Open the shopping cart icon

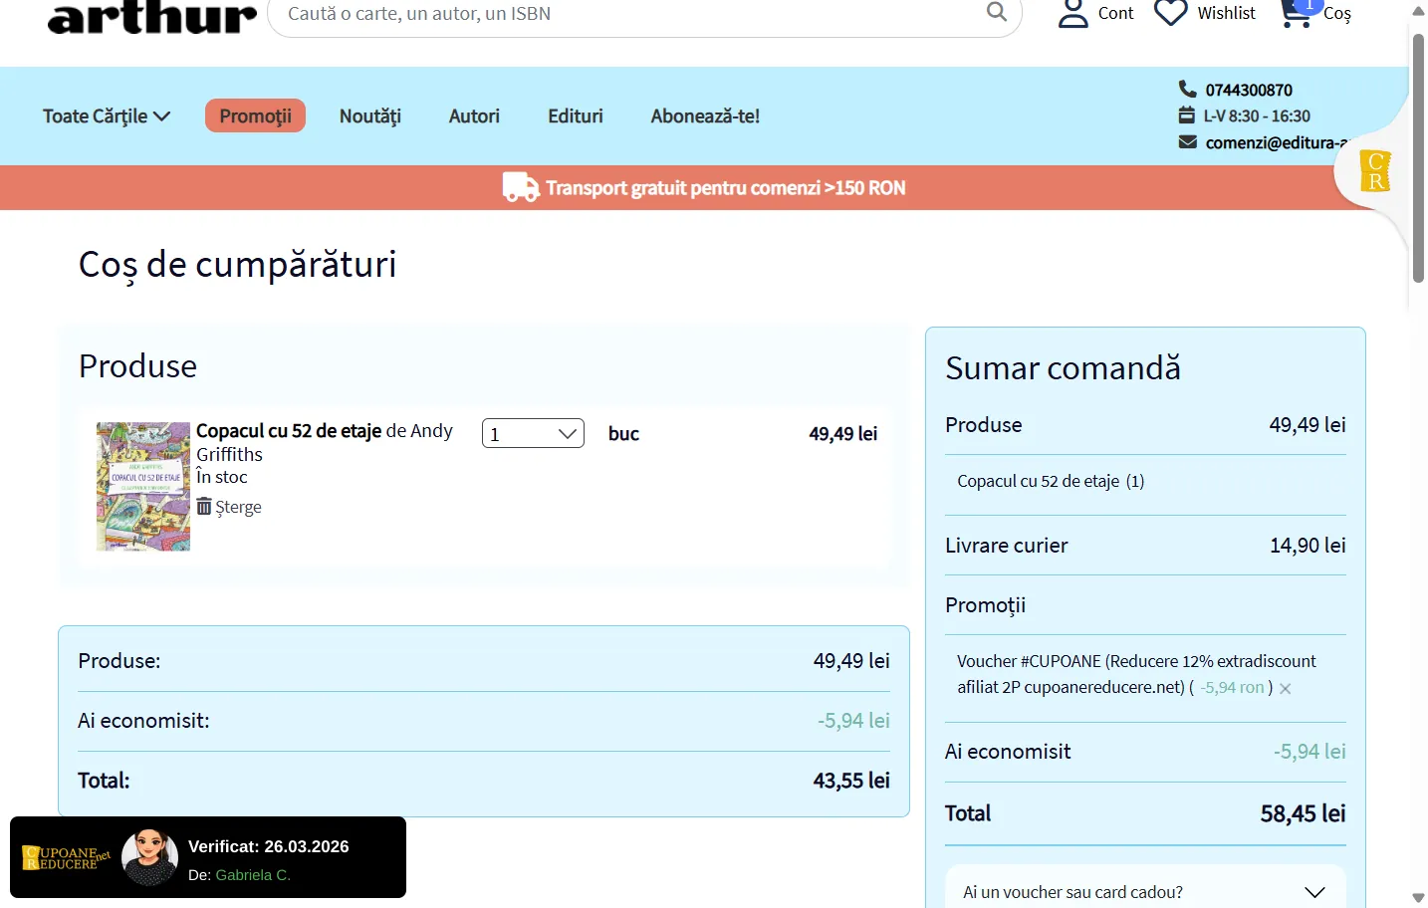(x=1296, y=14)
